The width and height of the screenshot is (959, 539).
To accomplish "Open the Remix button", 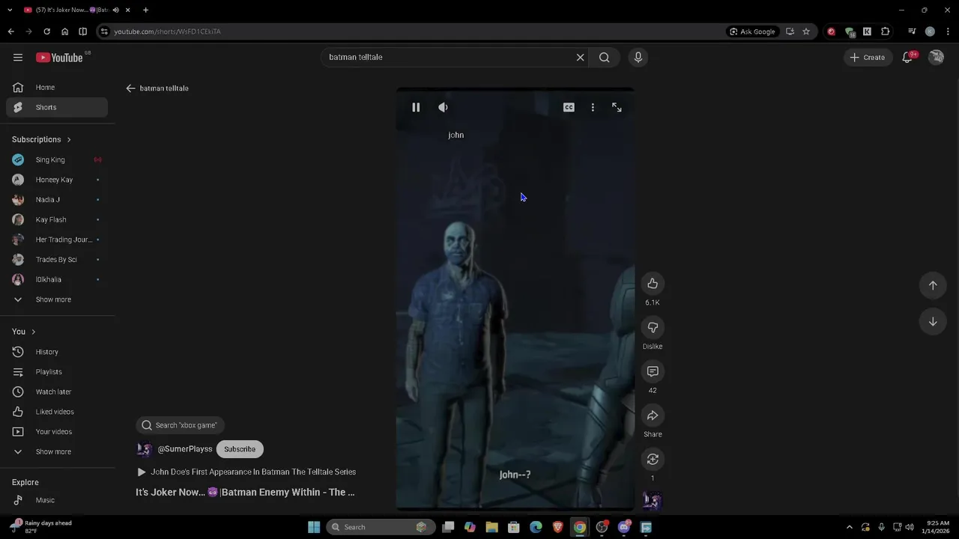I will [653, 460].
